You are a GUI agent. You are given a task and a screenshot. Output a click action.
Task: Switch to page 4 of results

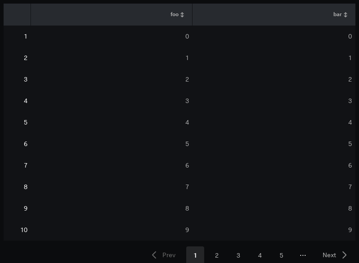(260, 255)
